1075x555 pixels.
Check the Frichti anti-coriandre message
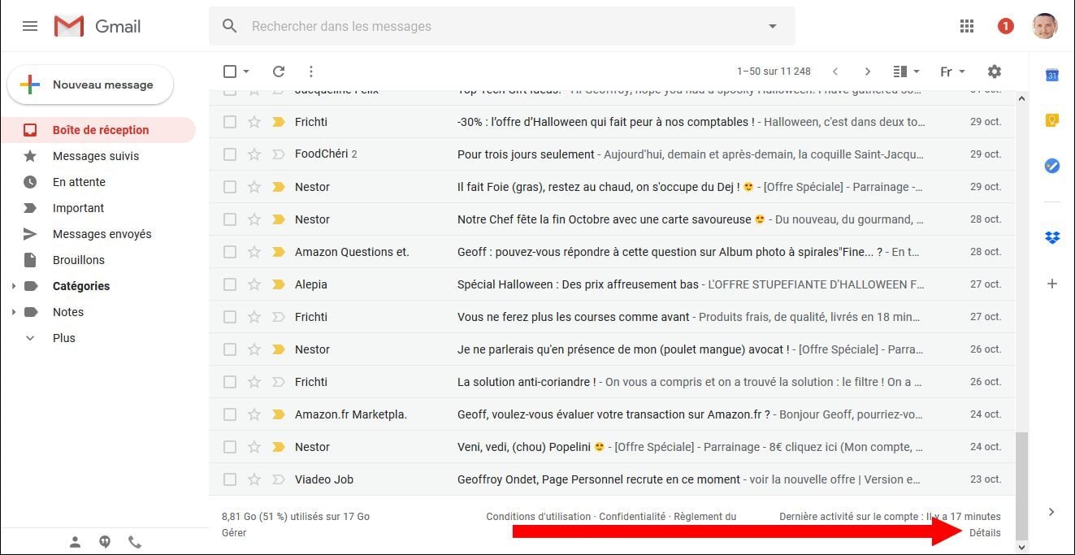click(x=230, y=382)
